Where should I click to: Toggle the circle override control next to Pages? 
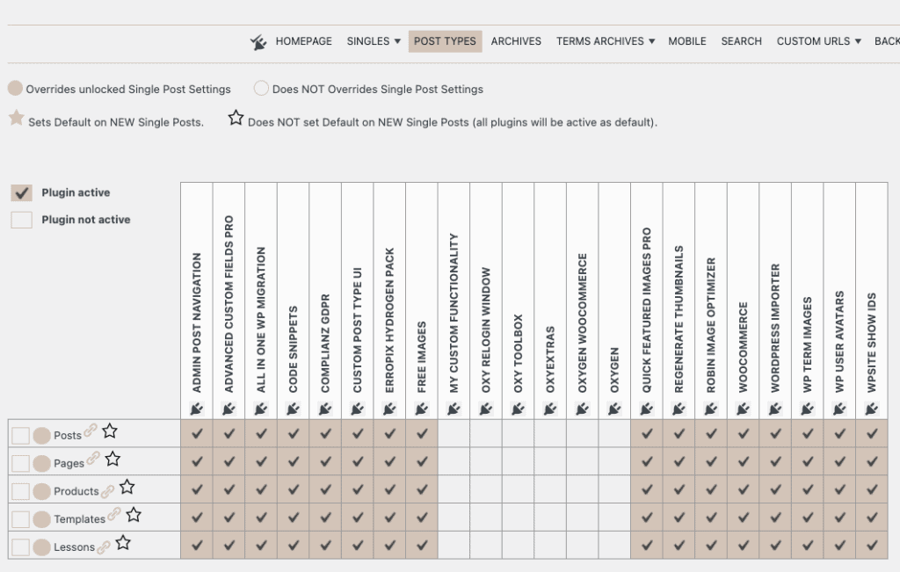pos(42,462)
